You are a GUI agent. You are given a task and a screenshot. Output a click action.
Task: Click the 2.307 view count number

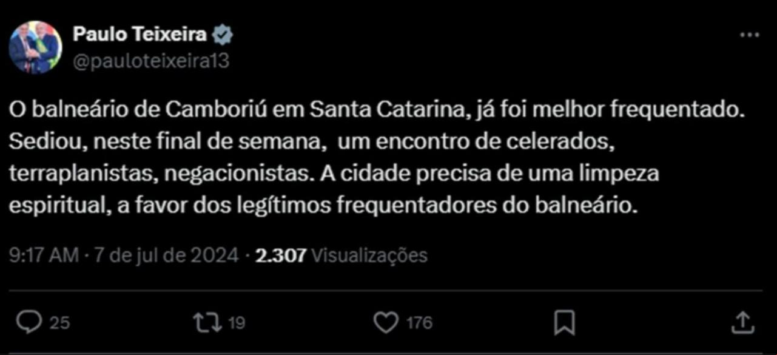280,255
